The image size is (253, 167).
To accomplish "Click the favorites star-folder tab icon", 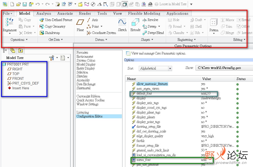I will 20,51.
